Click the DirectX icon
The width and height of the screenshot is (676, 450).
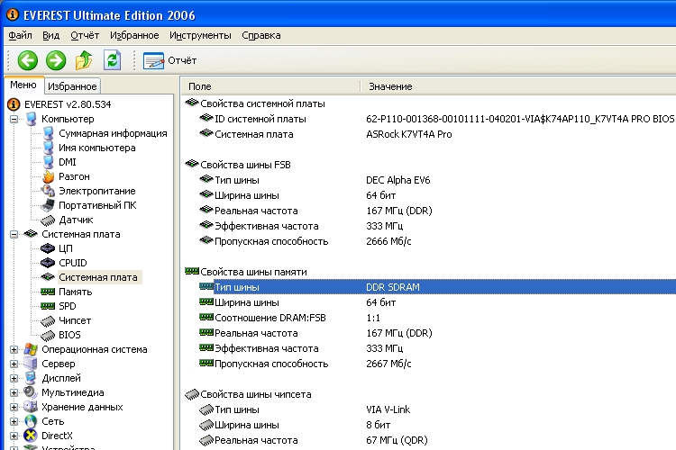[x=31, y=436]
